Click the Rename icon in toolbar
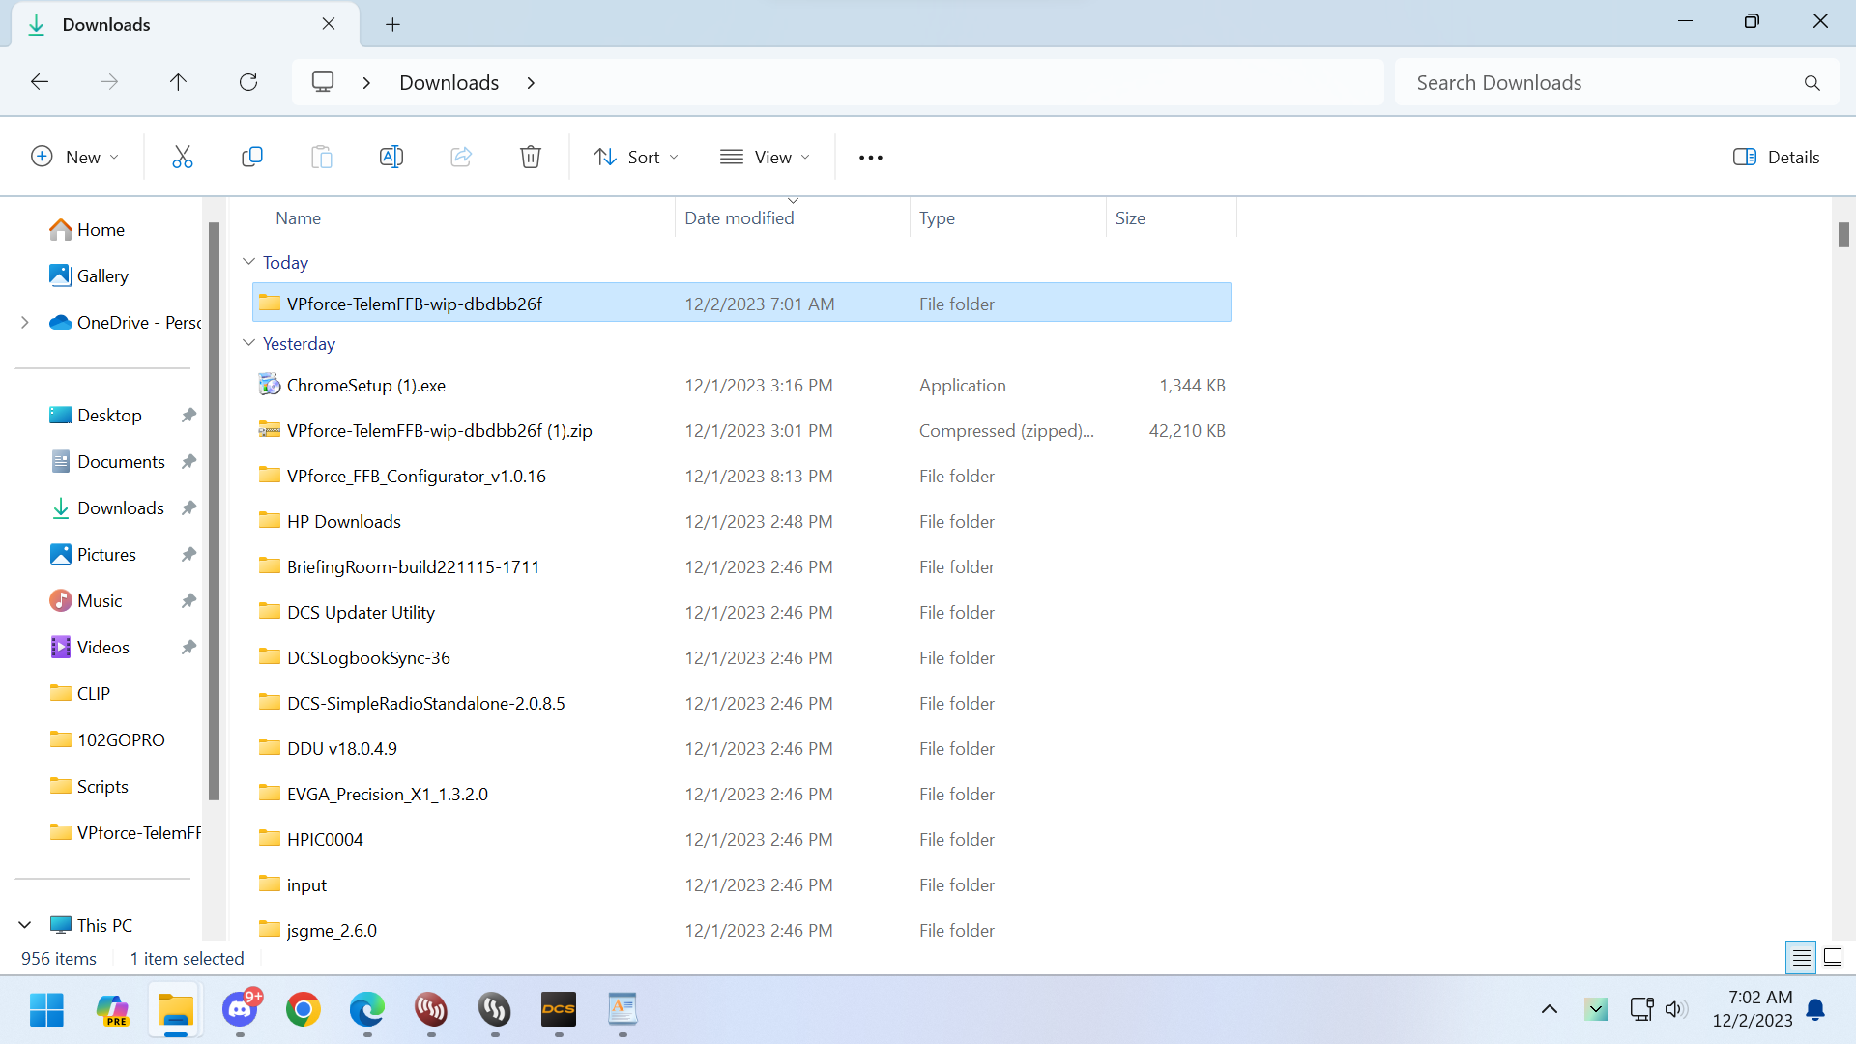The image size is (1856, 1044). click(x=391, y=157)
